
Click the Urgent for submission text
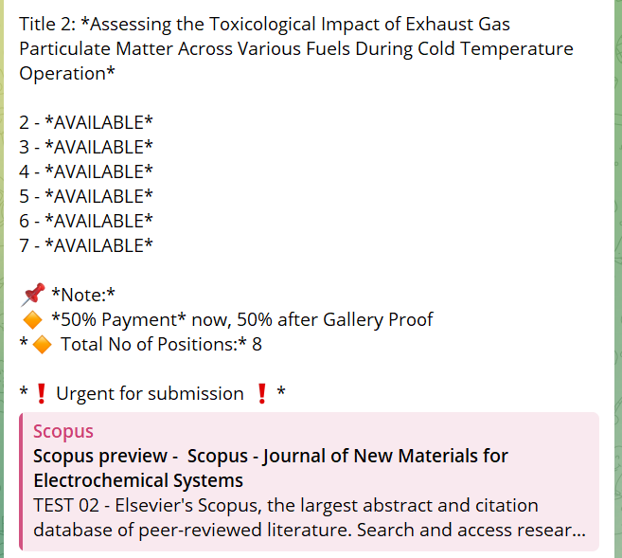point(150,394)
